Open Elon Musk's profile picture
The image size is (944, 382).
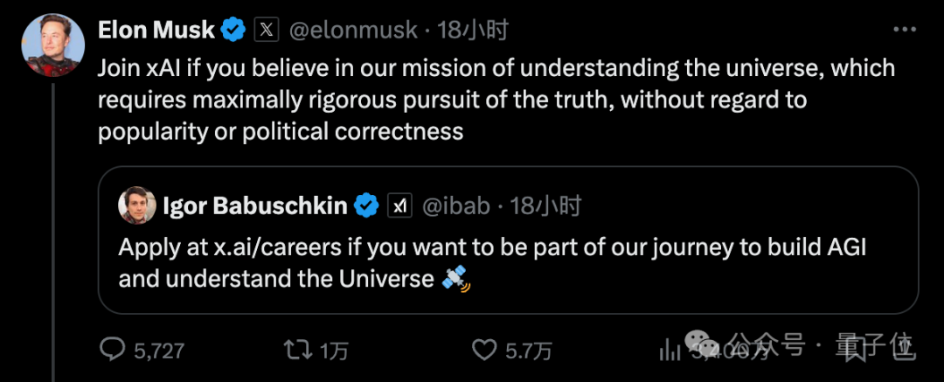tap(53, 45)
